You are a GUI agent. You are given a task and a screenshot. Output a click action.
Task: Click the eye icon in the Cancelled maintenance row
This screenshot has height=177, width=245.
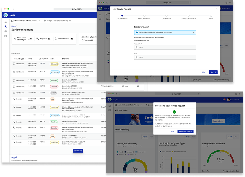pyautogui.click(x=138, y=86)
